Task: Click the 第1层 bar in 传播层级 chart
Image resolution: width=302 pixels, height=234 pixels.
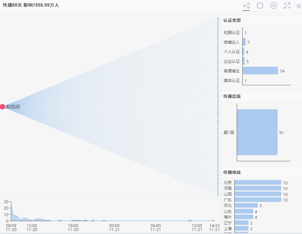Action: [x=257, y=132]
